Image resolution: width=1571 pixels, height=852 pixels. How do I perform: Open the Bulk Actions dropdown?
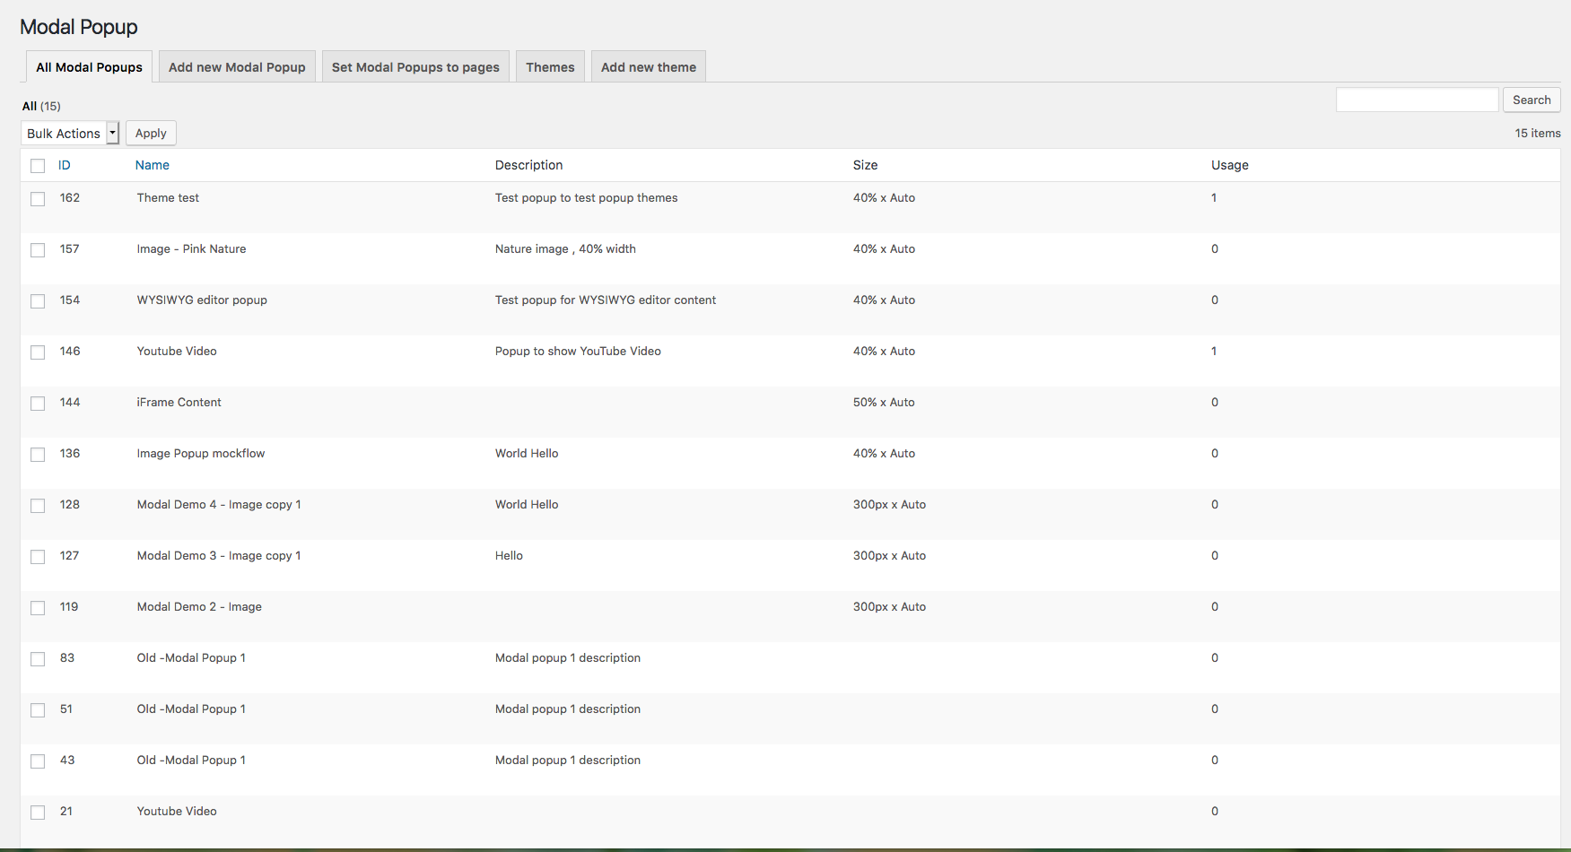pyautogui.click(x=70, y=133)
